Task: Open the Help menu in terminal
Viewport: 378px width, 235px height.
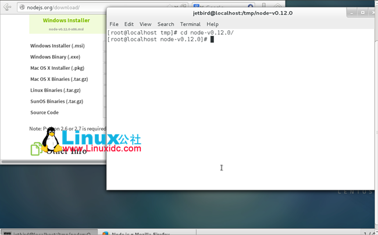Action: coord(212,24)
